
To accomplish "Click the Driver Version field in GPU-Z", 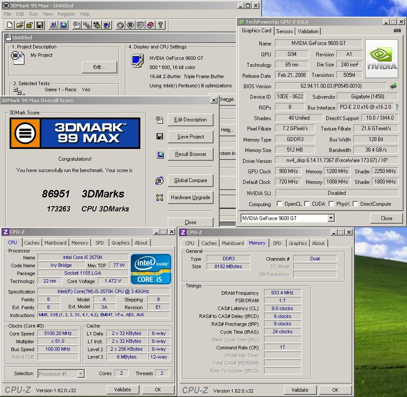I will pos(337,160).
